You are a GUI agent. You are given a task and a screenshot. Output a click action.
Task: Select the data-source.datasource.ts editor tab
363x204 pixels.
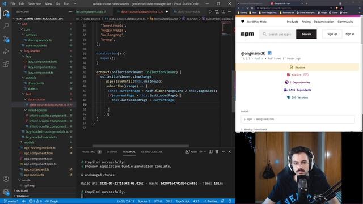pyautogui.click(x=142, y=11)
